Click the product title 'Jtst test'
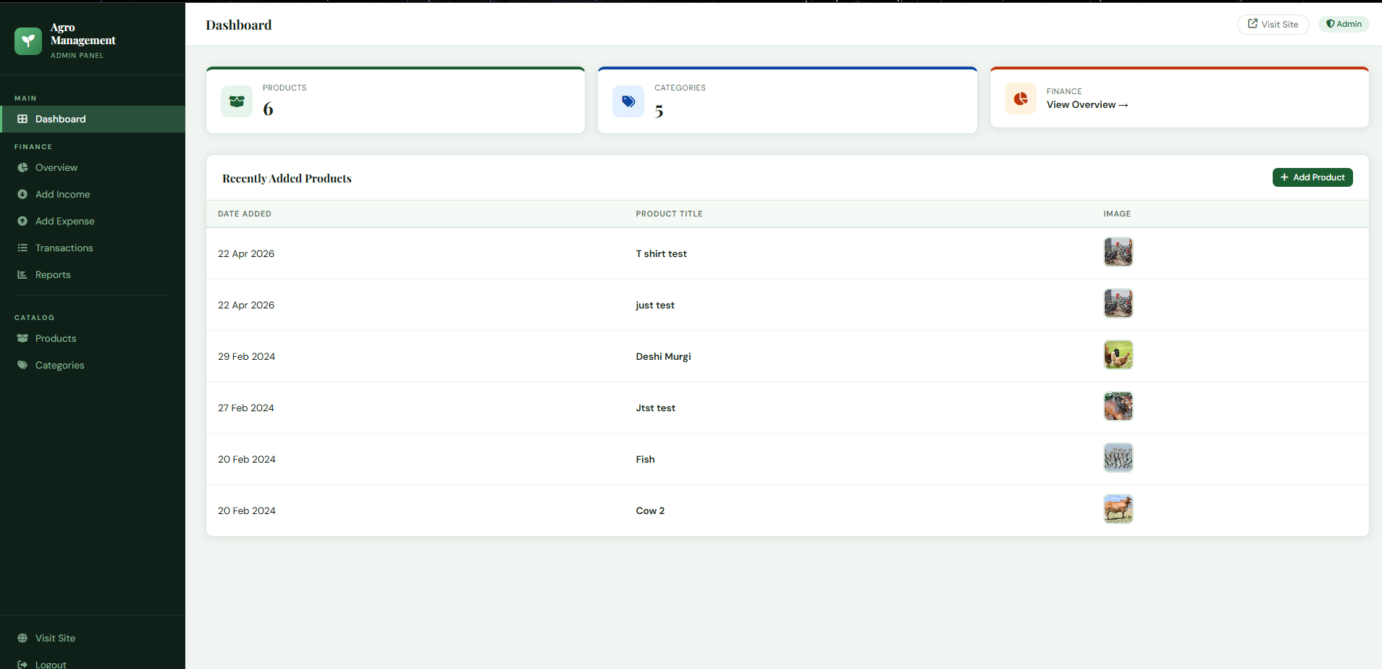 tap(656, 408)
